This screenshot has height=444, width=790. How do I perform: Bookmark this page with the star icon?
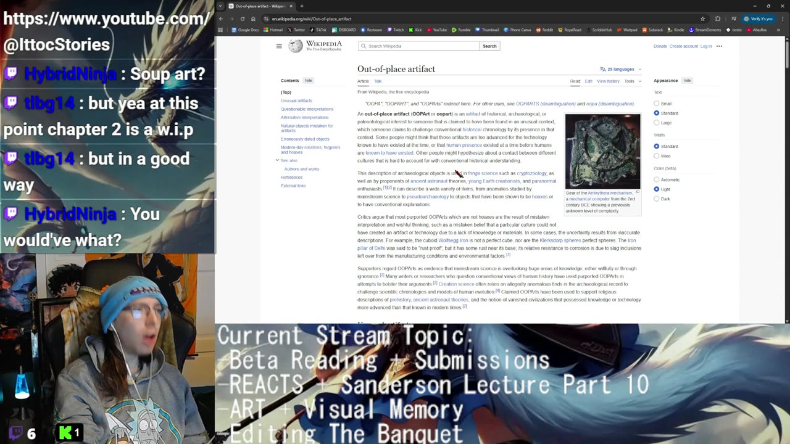pyautogui.click(x=702, y=18)
